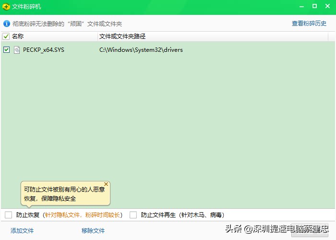This screenshot has height=240, width=336.
Task: Click the path C:\Windows\System32\drivers
Action: [x=141, y=50]
